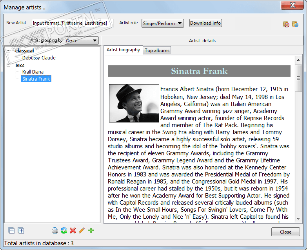Image resolution: width=307 pixels, height=250 pixels.
Task: Click the collapse all tree icon
Action: click(11, 231)
